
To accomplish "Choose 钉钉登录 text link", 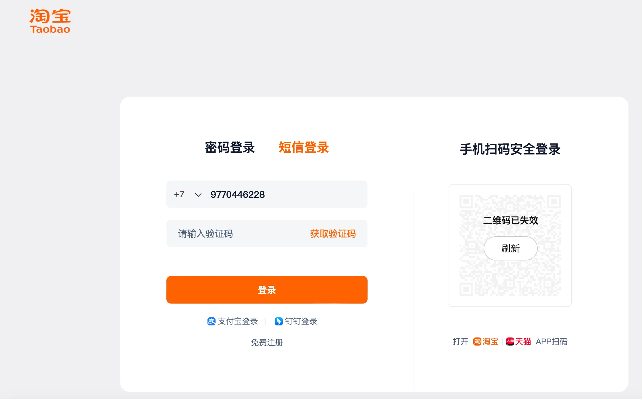I will (x=301, y=321).
